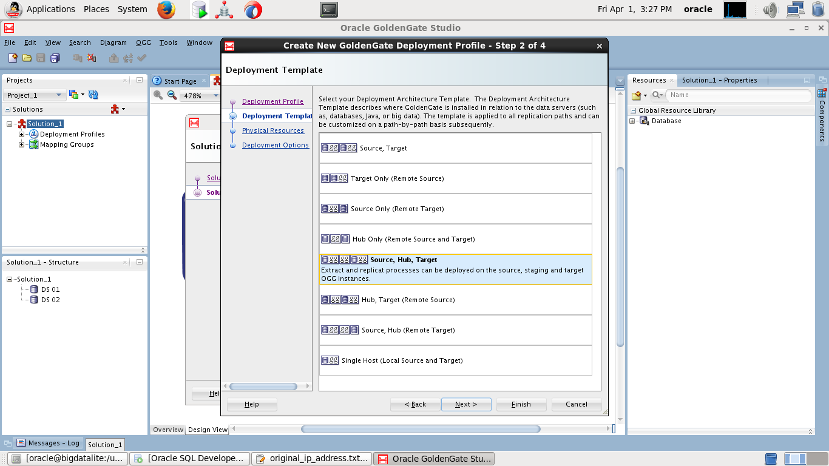Open the Tools menu
The height and width of the screenshot is (466, 829).
[x=169, y=42]
